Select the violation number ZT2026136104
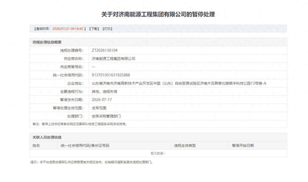This screenshot has width=308, height=182. [104, 50]
